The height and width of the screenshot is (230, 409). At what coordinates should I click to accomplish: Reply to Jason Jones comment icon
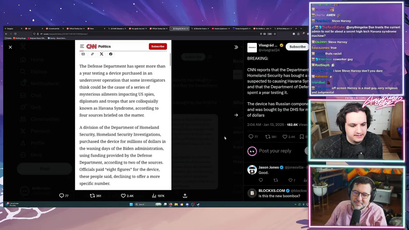coord(261,180)
